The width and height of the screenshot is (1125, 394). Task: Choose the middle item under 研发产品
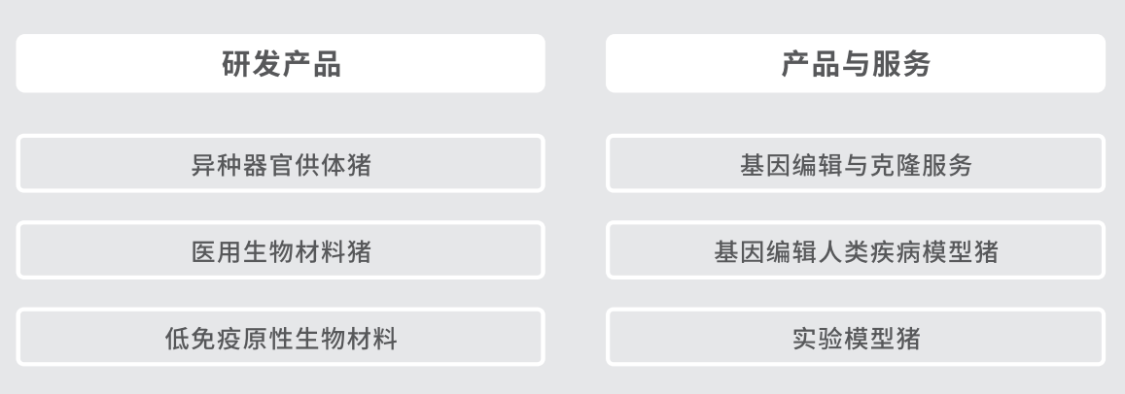click(281, 250)
